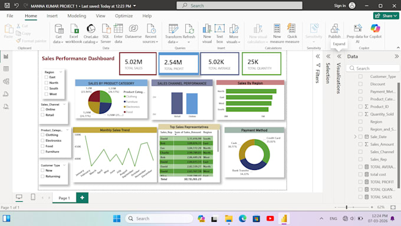
Task: Open Transform data
Action: (173, 34)
